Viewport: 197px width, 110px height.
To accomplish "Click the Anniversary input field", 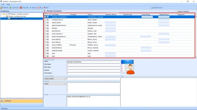I will pos(94,74).
